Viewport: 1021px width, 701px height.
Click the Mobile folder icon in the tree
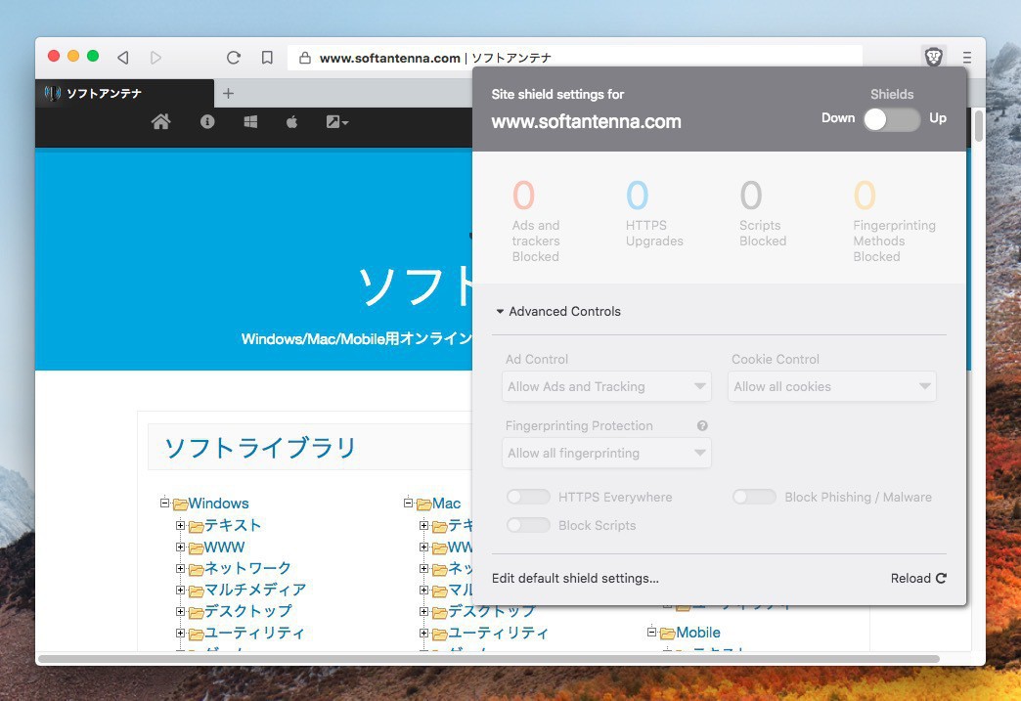[667, 633]
